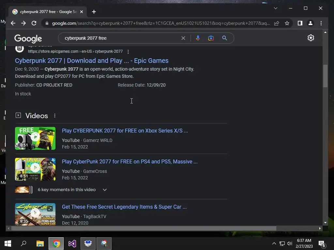334x250 pixels.
Task: Open network status tray icon
Action: (x=282, y=243)
